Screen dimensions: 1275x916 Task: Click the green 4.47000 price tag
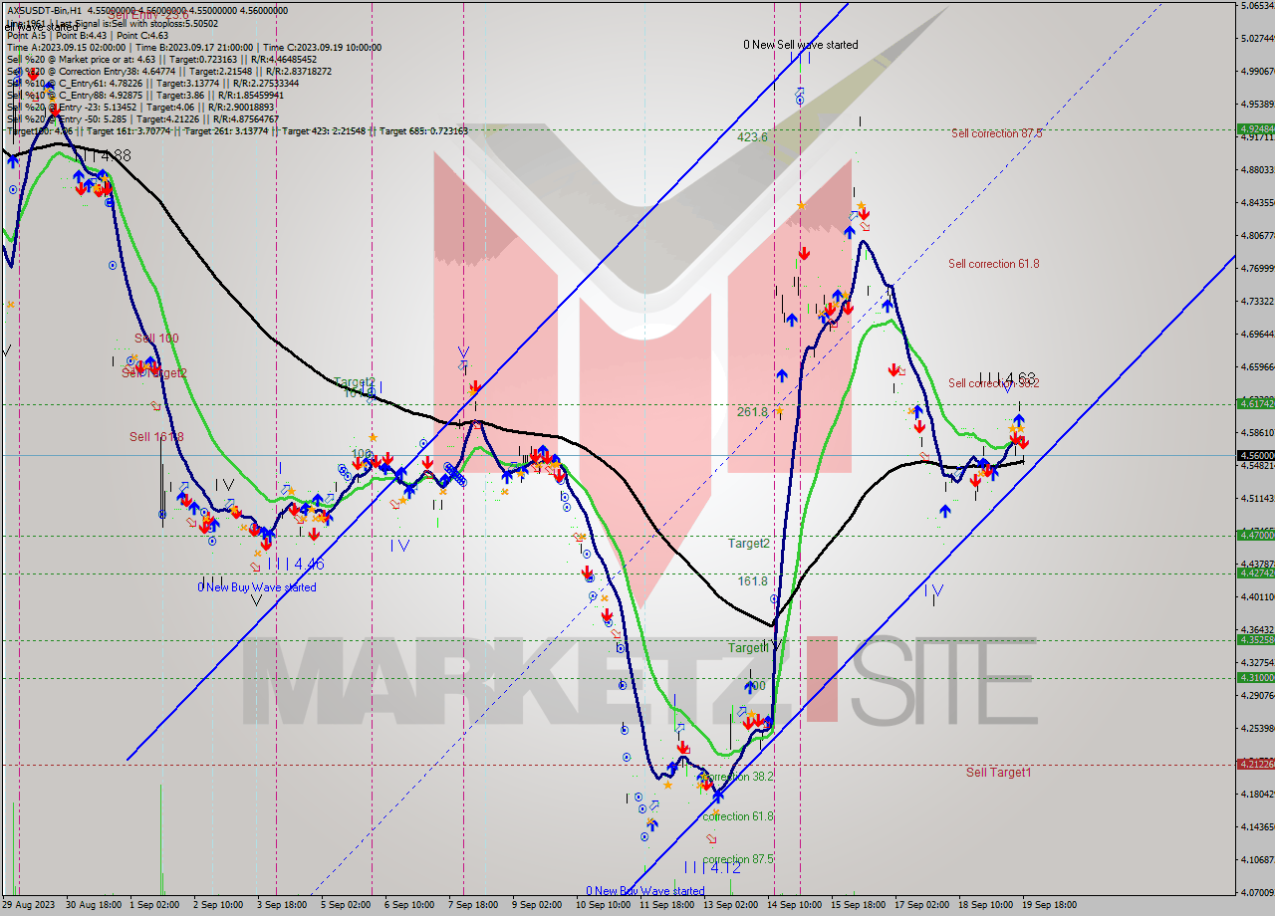pos(1256,535)
